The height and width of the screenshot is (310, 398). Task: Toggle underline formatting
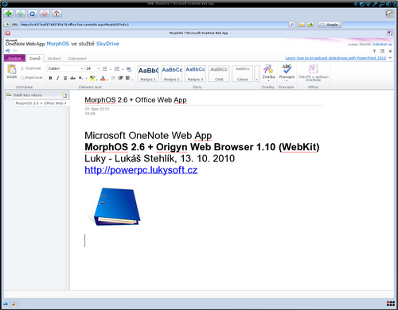click(65, 78)
